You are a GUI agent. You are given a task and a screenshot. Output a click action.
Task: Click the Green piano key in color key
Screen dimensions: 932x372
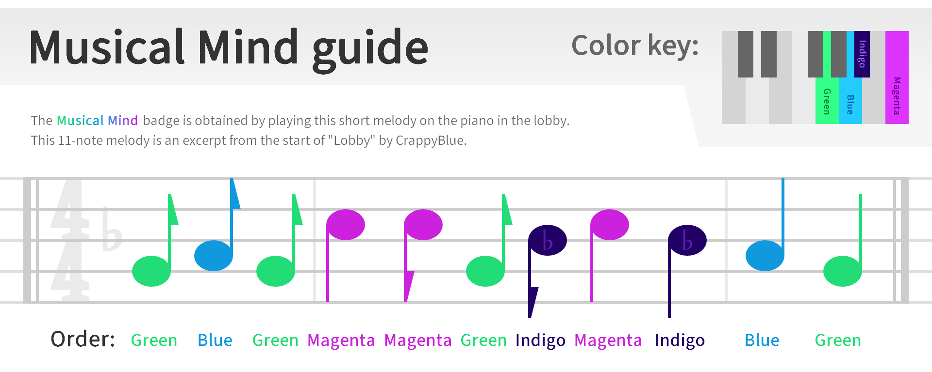click(827, 102)
